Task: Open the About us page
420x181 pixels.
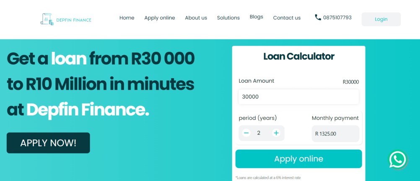Action: click(196, 18)
